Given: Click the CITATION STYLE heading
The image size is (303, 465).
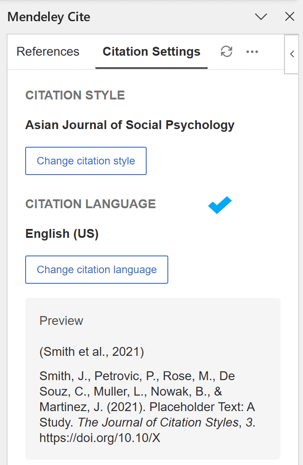Looking at the screenshot, I should 75,95.
